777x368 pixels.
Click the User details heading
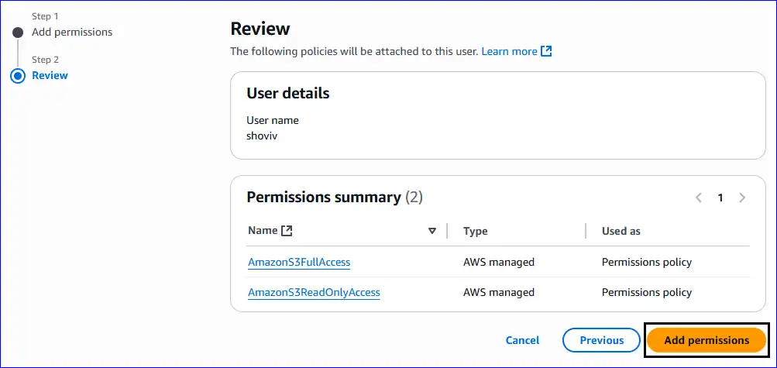(x=288, y=93)
